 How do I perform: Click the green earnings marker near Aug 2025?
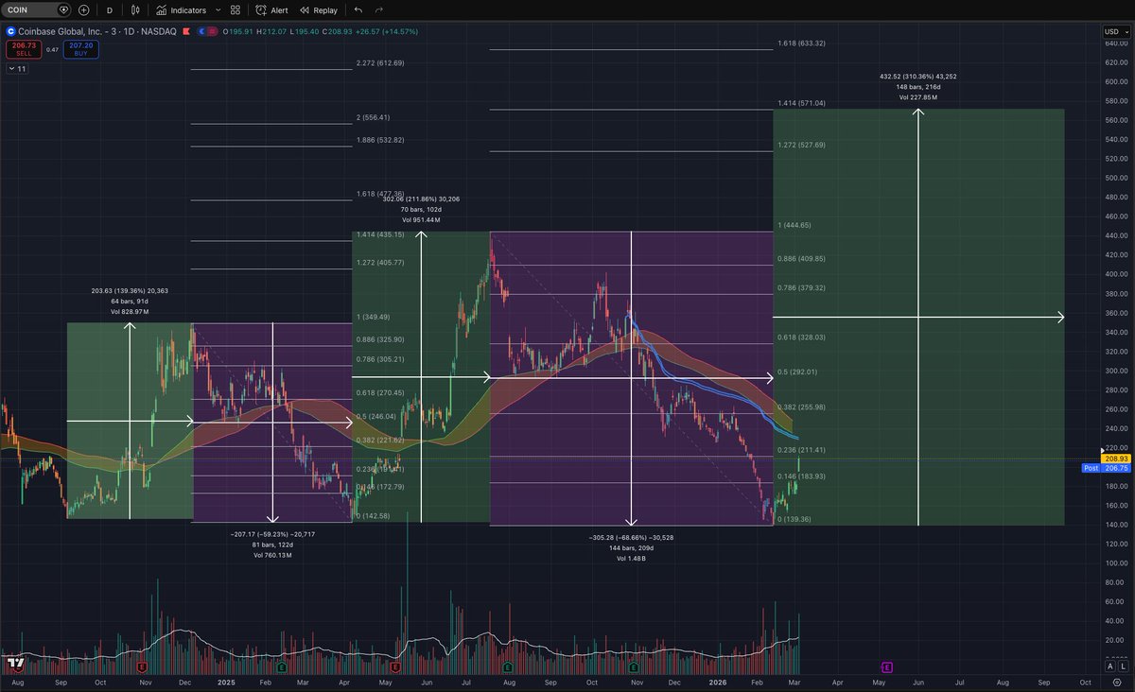pos(508,666)
